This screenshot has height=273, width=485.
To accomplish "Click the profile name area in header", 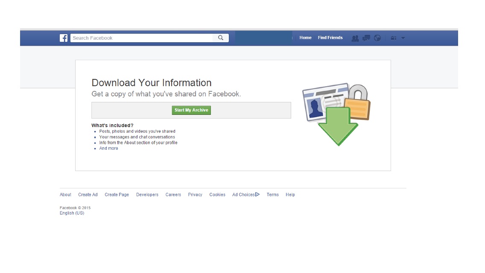I will pos(263,38).
